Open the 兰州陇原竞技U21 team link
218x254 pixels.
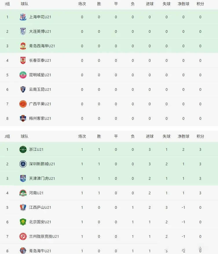tap(44, 237)
